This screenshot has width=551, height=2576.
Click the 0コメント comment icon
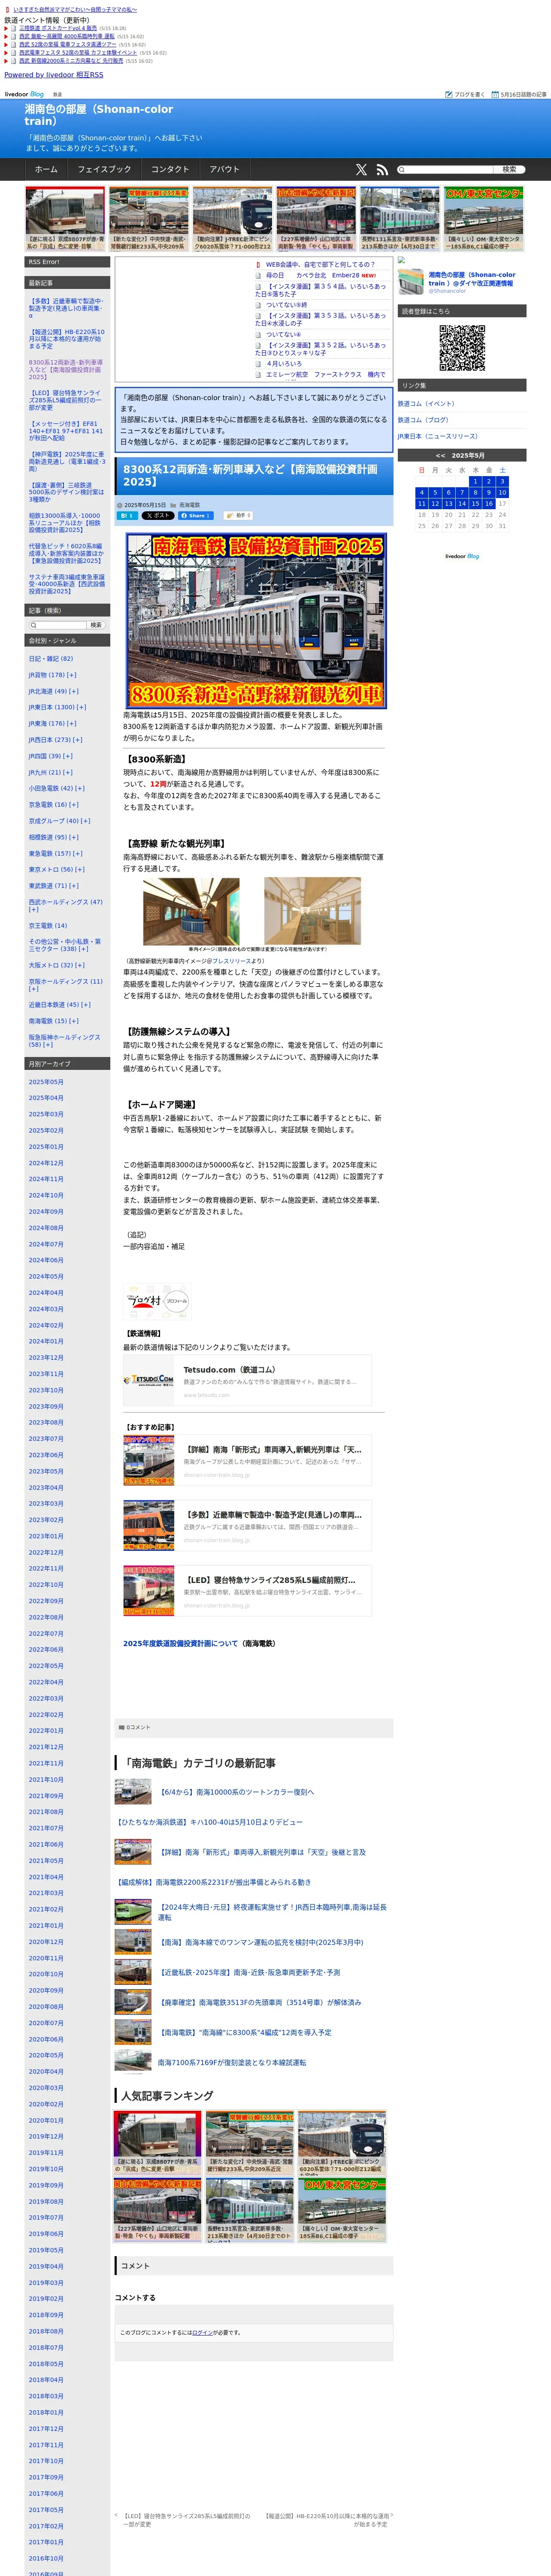[122, 1727]
